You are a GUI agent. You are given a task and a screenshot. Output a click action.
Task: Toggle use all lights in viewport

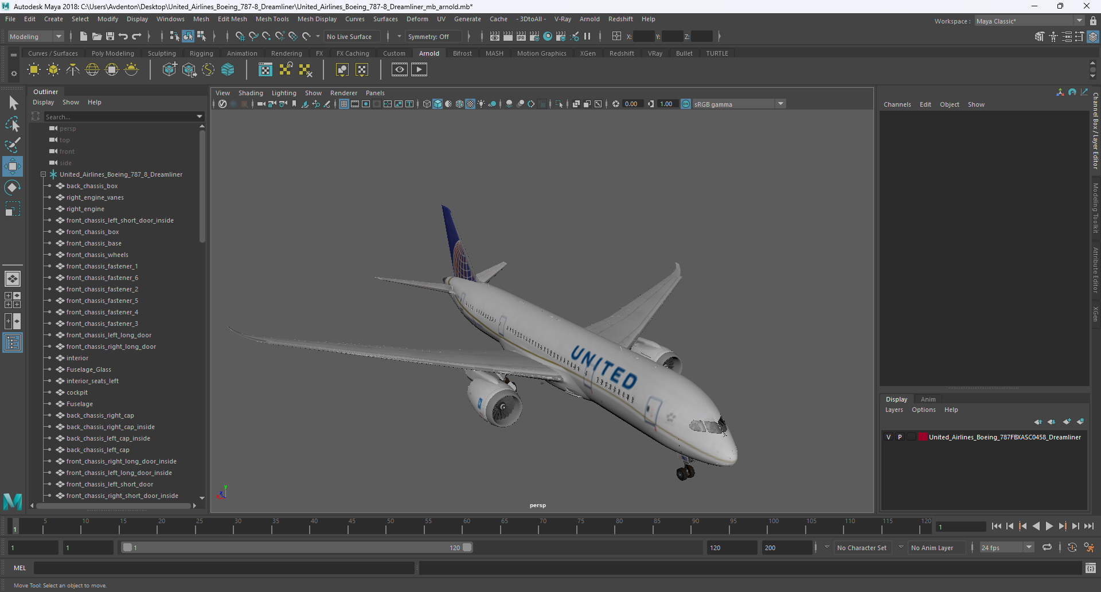click(481, 104)
